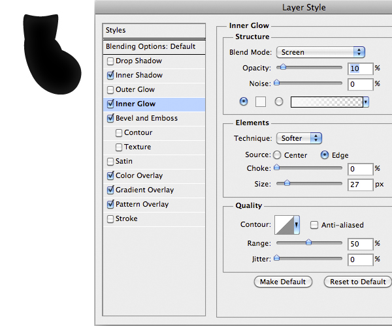Select the Bevel and Emboss style entry

pos(146,119)
